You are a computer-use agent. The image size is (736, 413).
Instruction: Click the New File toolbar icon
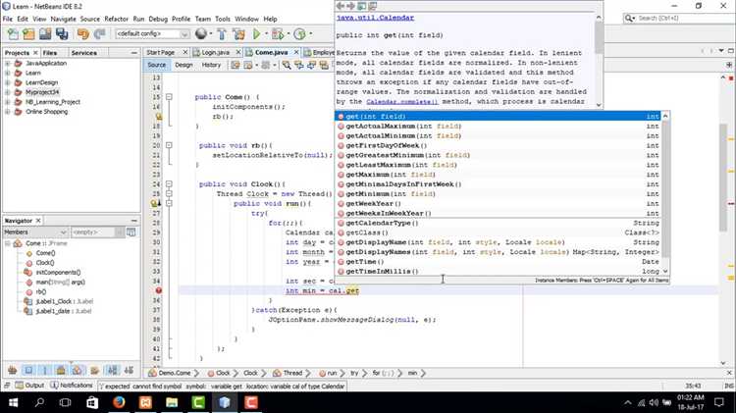13,33
